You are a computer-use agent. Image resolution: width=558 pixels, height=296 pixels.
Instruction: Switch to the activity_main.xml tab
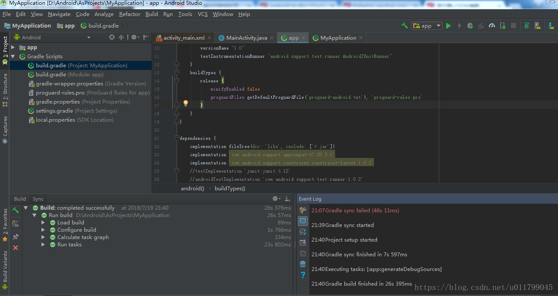point(184,38)
